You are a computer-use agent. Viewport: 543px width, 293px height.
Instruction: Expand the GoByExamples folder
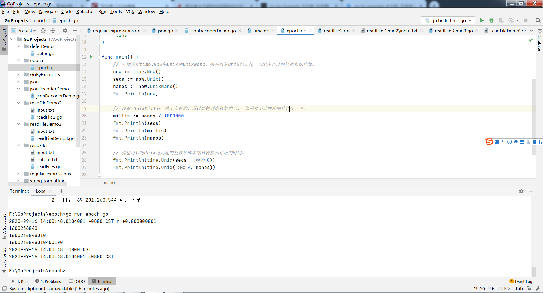(x=18, y=74)
